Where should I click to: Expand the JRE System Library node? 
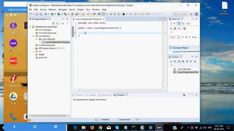coord(33,48)
